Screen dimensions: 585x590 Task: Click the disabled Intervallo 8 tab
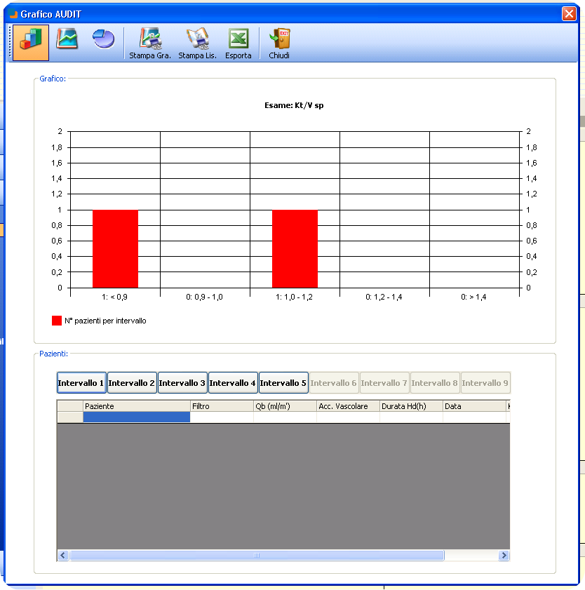[x=434, y=382]
